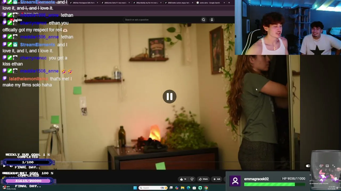This screenshot has height=191, width=341.
Task: Click the 'ethan you offically got my respect' message
Action: click(x=36, y=27)
